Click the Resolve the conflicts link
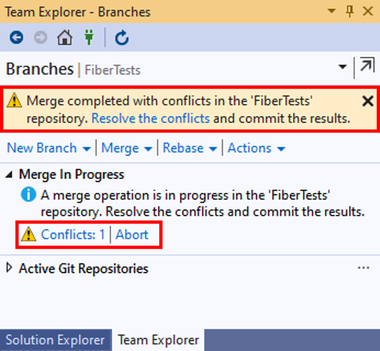 click(150, 119)
